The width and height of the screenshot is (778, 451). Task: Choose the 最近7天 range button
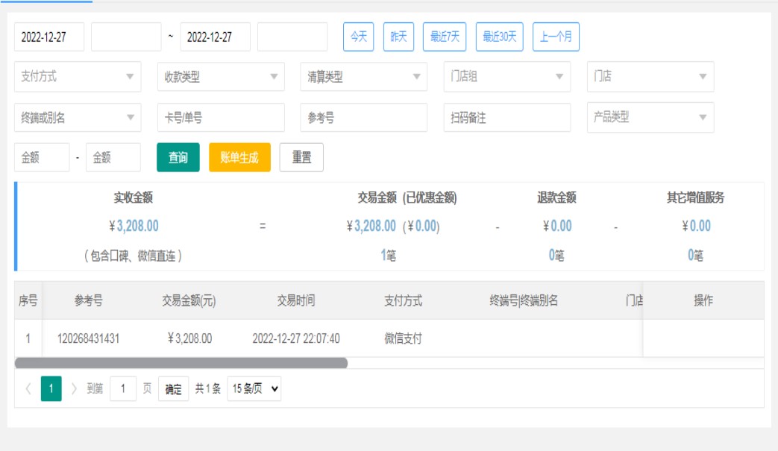[x=445, y=37]
